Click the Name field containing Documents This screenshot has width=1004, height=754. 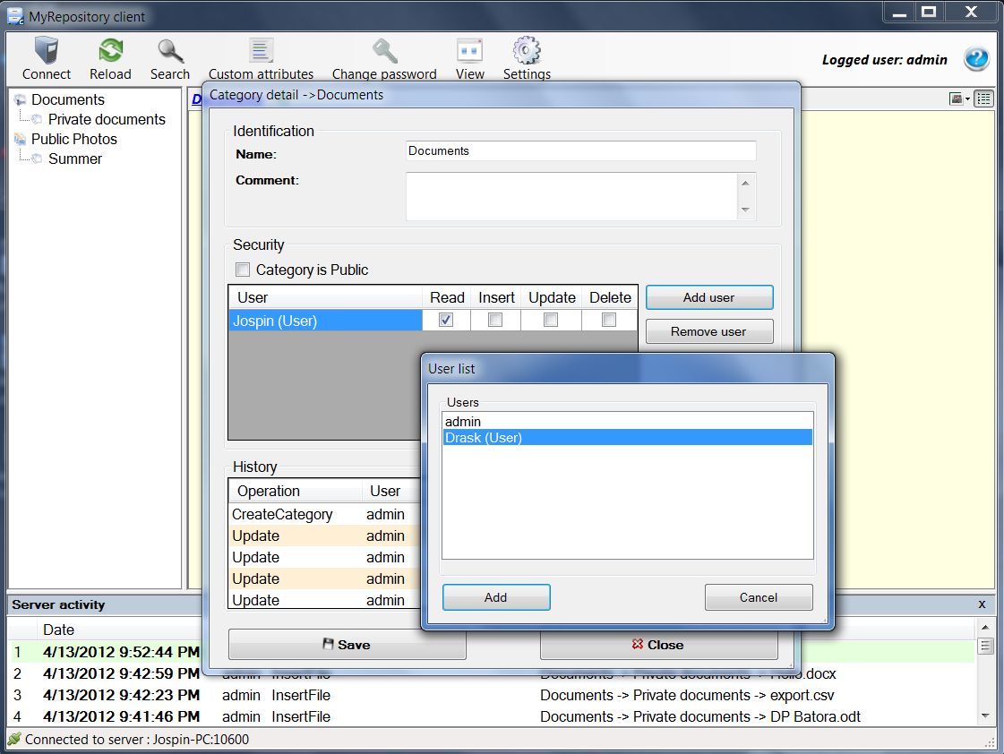580,151
